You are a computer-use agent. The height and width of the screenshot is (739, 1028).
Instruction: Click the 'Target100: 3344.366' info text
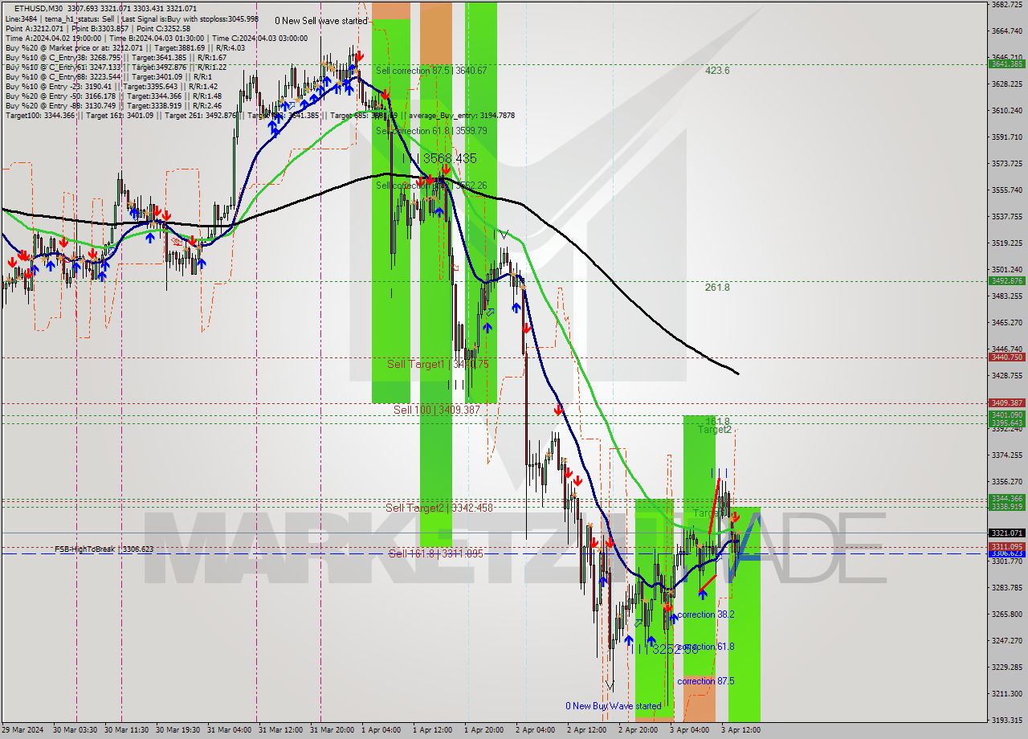[39, 115]
